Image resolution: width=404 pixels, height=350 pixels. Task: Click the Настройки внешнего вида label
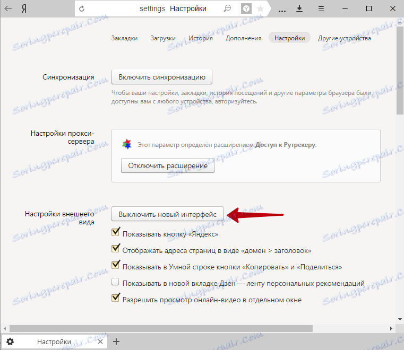(59, 218)
